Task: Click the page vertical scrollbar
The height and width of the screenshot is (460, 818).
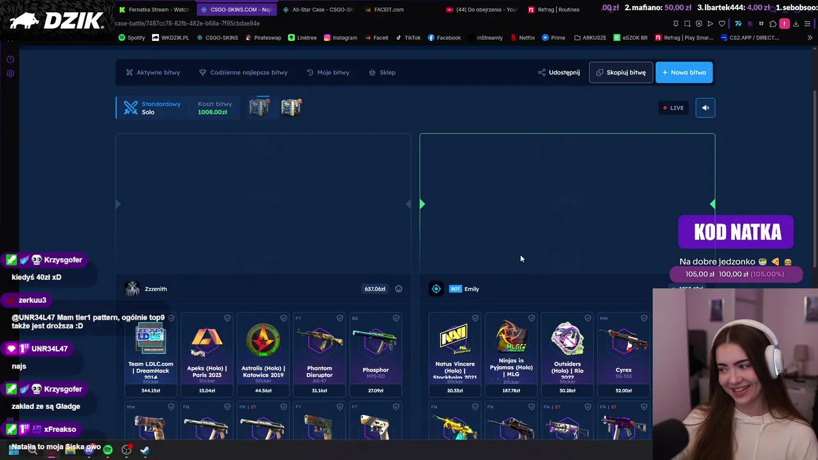Action: (x=814, y=179)
